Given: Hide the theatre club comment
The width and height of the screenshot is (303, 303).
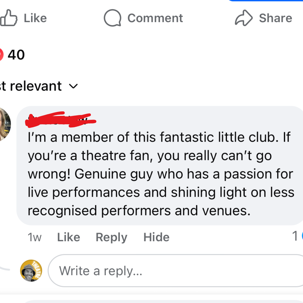Looking at the screenshot, I should 156,237.
